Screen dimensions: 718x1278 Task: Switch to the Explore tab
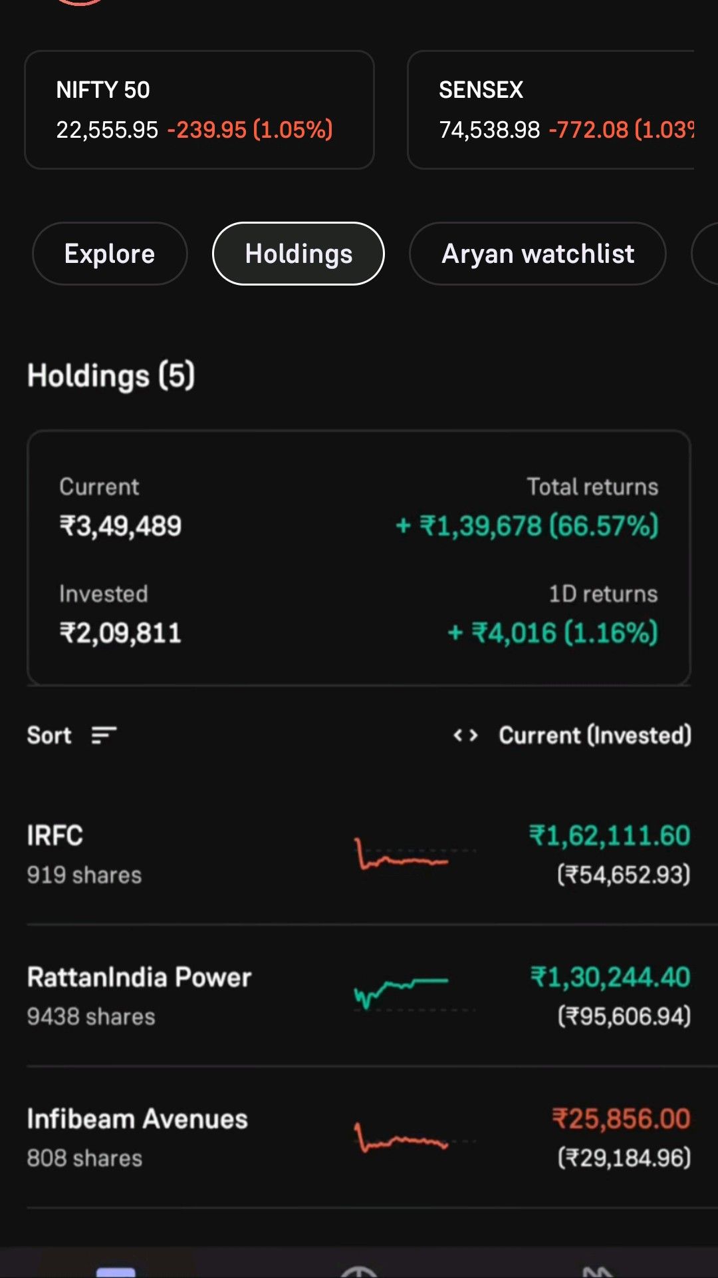110,254
